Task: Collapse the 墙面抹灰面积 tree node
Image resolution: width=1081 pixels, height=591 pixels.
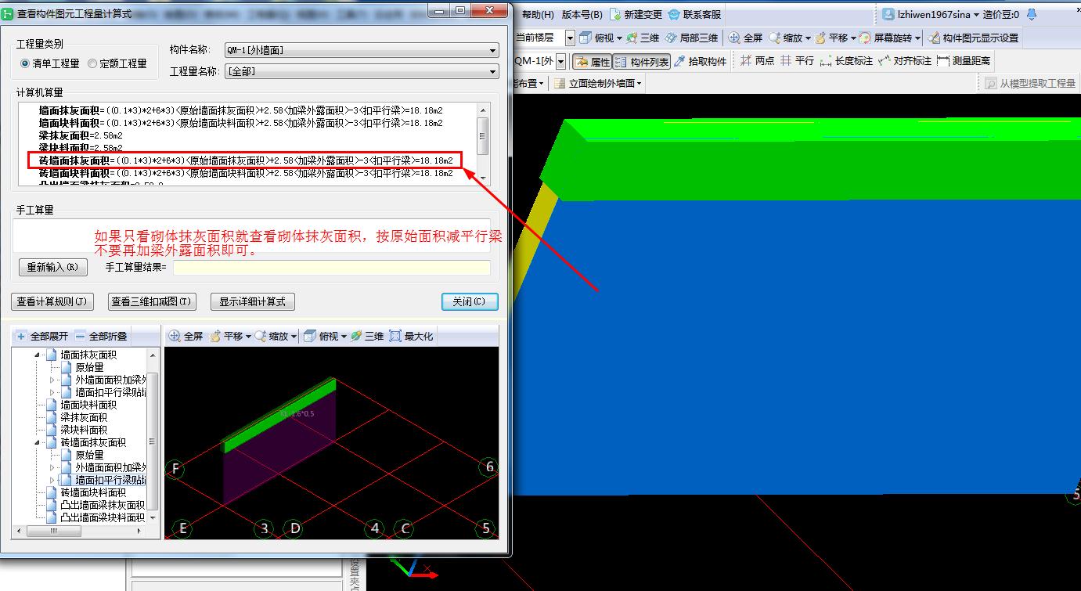Action: (x=38, y=355)
